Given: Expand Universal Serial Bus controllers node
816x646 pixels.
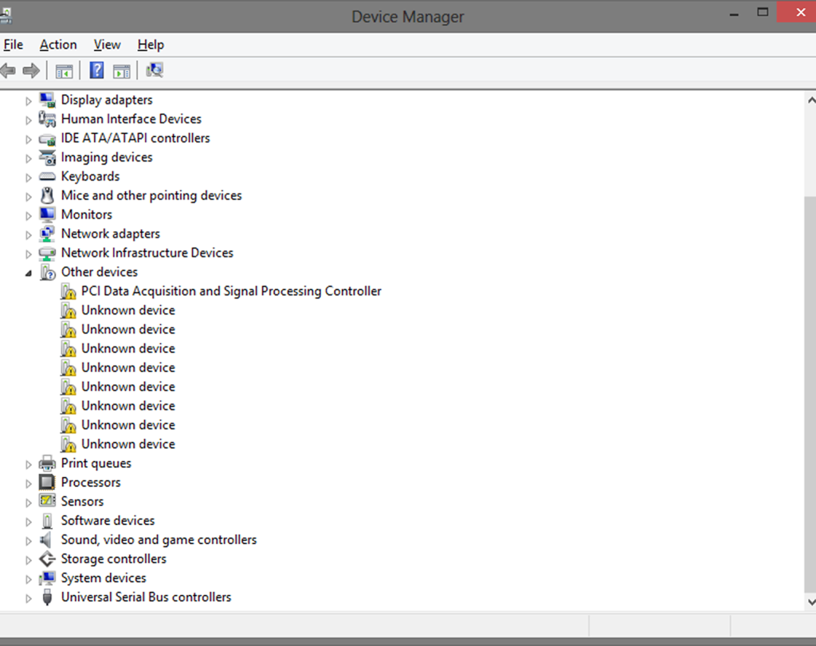Looking at the screenshot, I should tap(29, 598).
